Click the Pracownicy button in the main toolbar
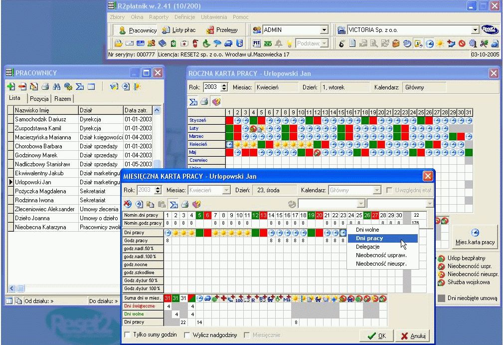The height and width of the screenshot is (345, 503). (137, 30)
